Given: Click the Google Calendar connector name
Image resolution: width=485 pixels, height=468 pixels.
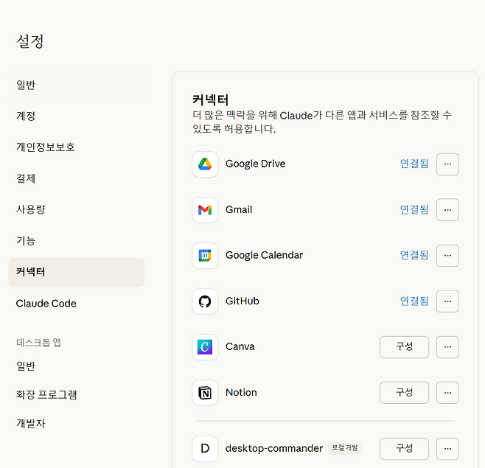Looking at the screenshot, I should click(x=264, y=256).
